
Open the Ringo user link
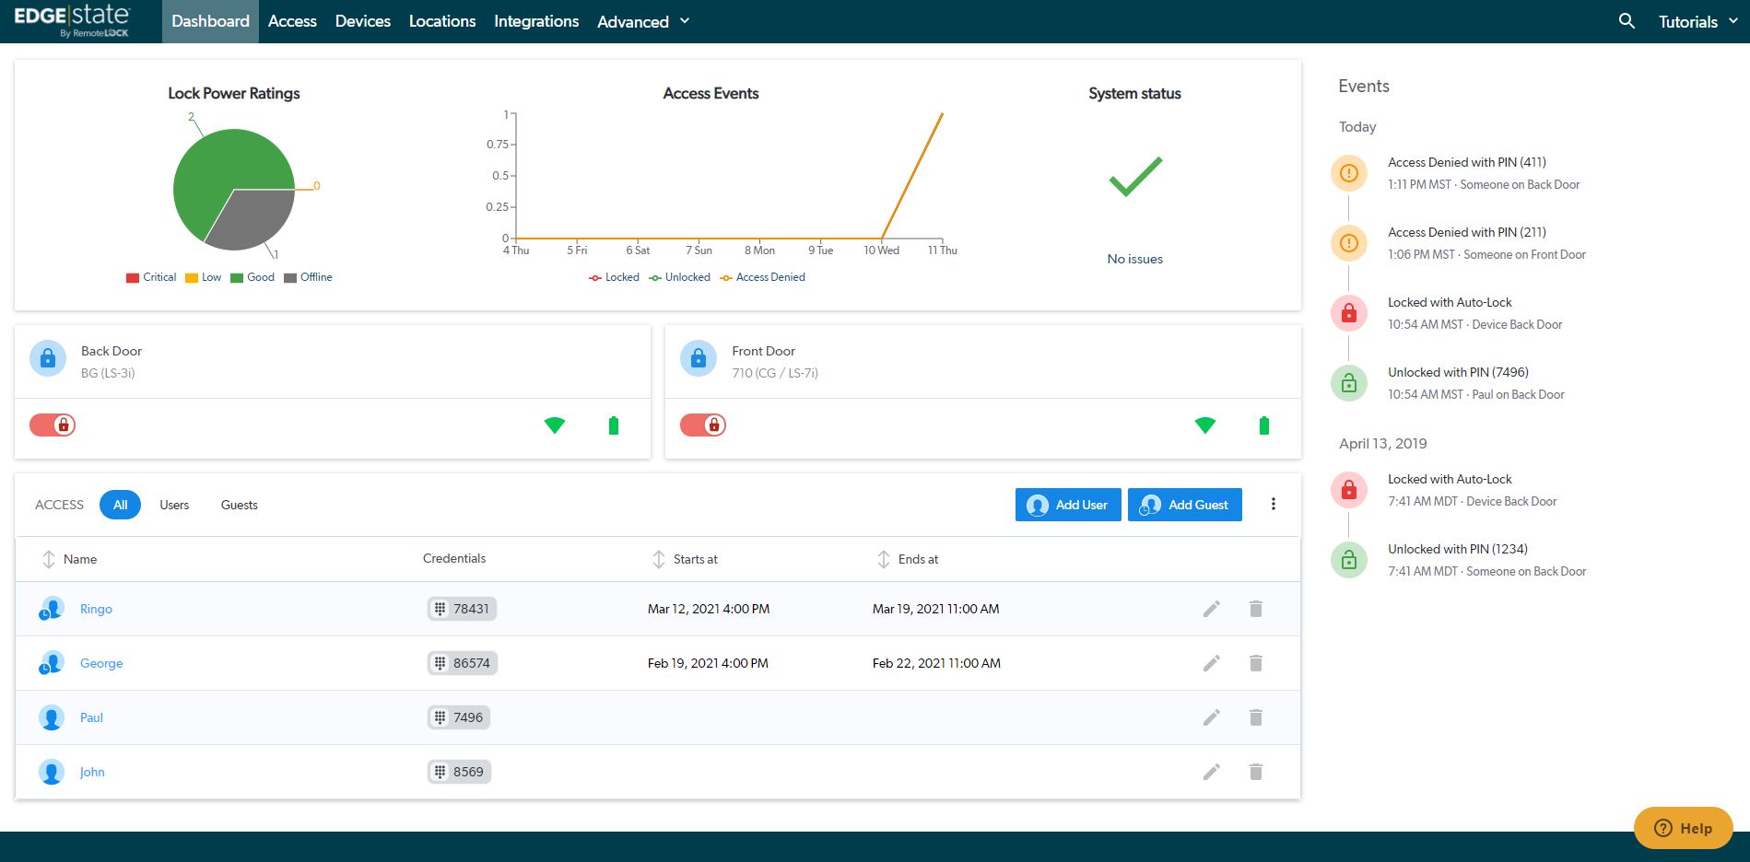pyautogui.click(x=96, y=609)
